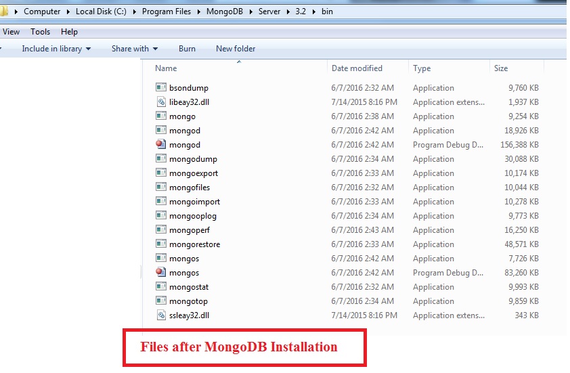Screen dimensions: 570x373
Task: Click the ssleay32.dll file icon
Action: pos(161,315)
